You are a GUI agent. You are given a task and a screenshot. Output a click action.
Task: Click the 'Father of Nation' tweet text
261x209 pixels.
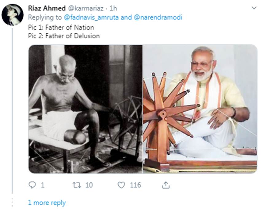pyautogui.click(x=61, y=27)
